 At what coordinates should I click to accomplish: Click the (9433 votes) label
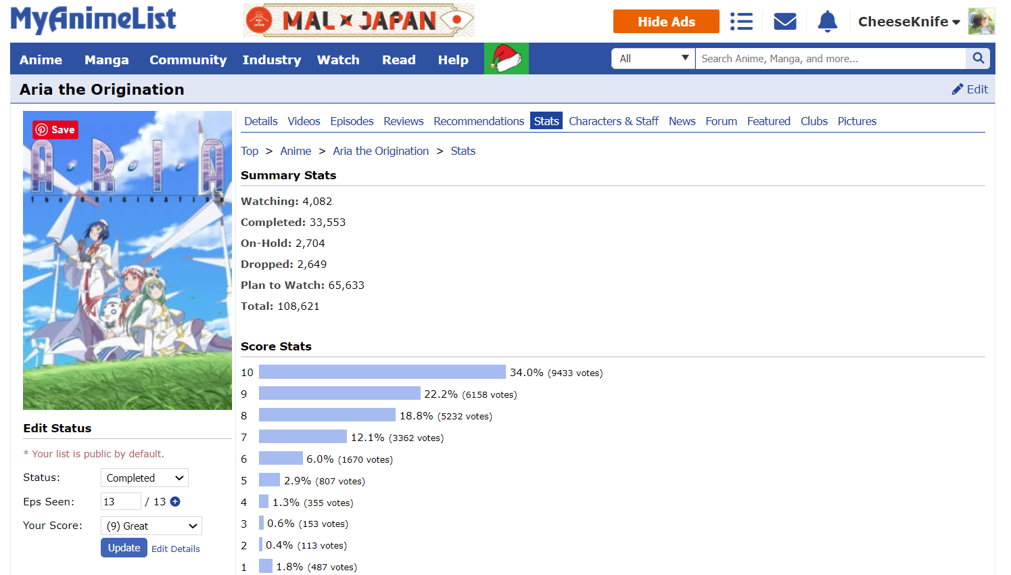[575, 373]
